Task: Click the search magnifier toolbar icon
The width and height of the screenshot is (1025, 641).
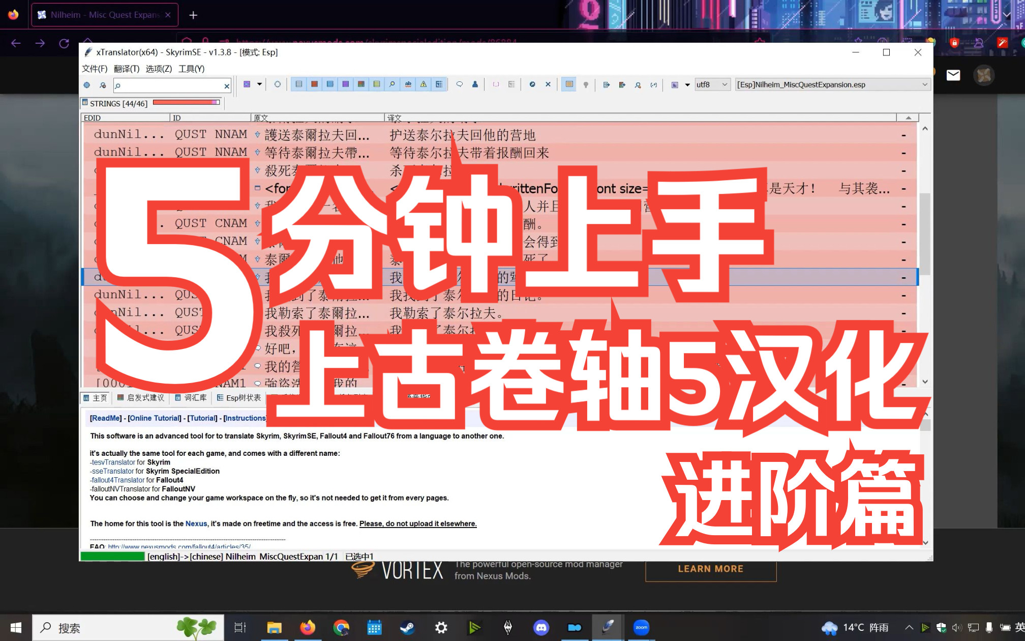Action: tap(392, 84)
